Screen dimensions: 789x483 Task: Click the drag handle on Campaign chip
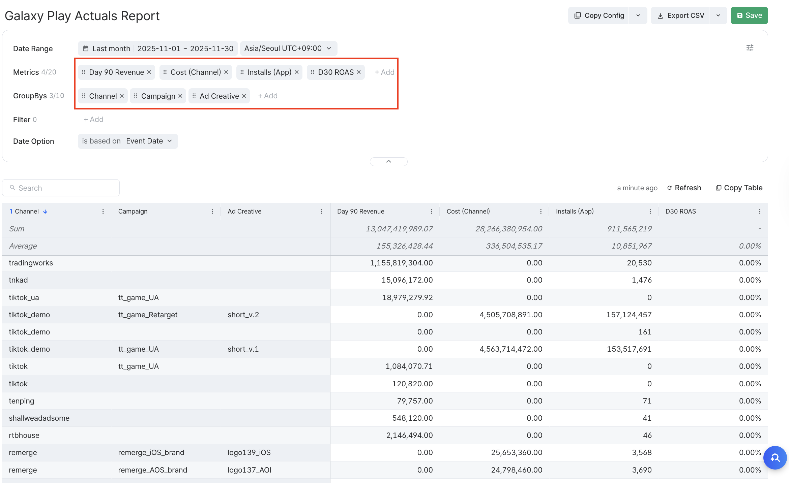(x=136, y=96)
